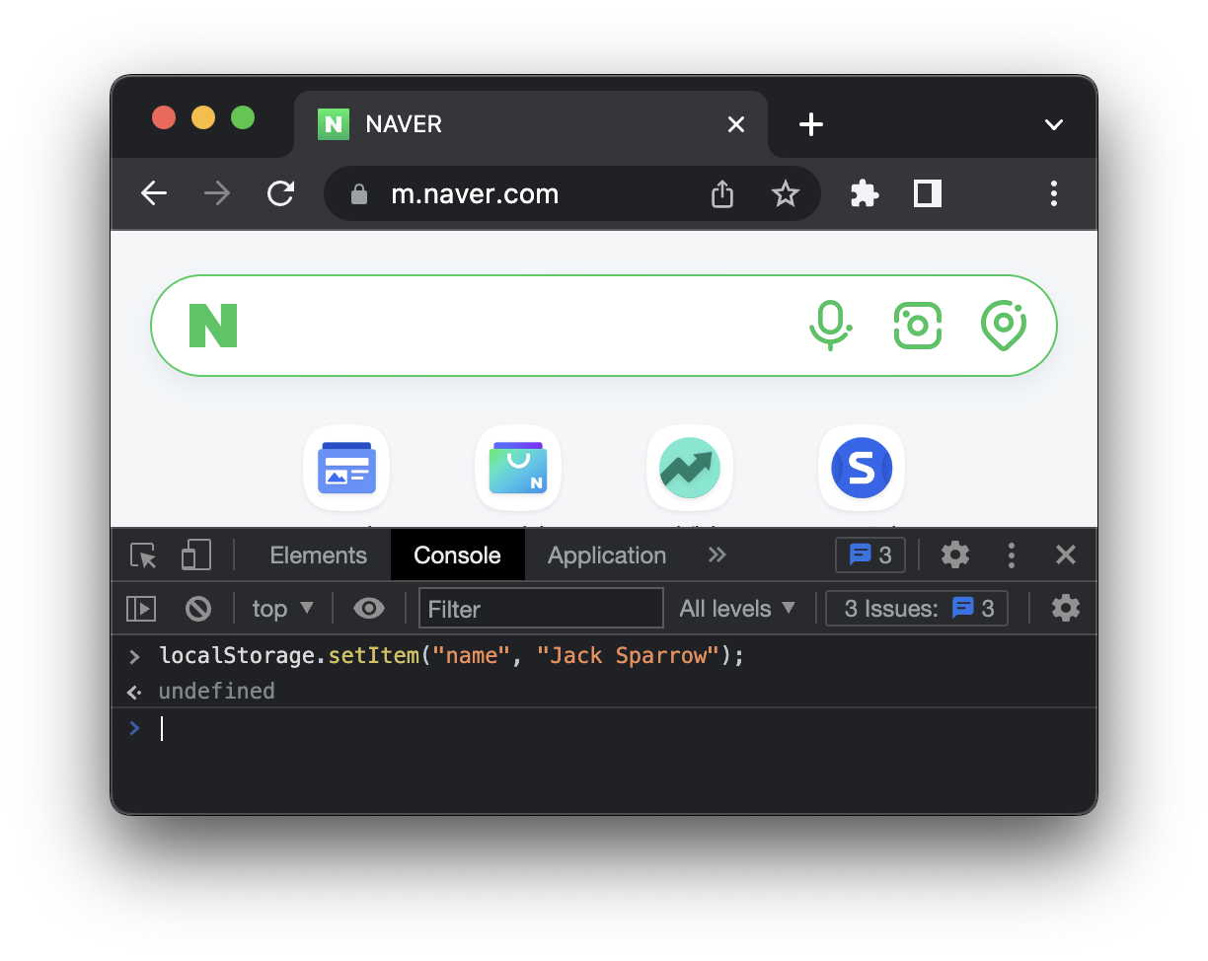
Task: Reload the m.naver.com page
Action: click(281, 193)
